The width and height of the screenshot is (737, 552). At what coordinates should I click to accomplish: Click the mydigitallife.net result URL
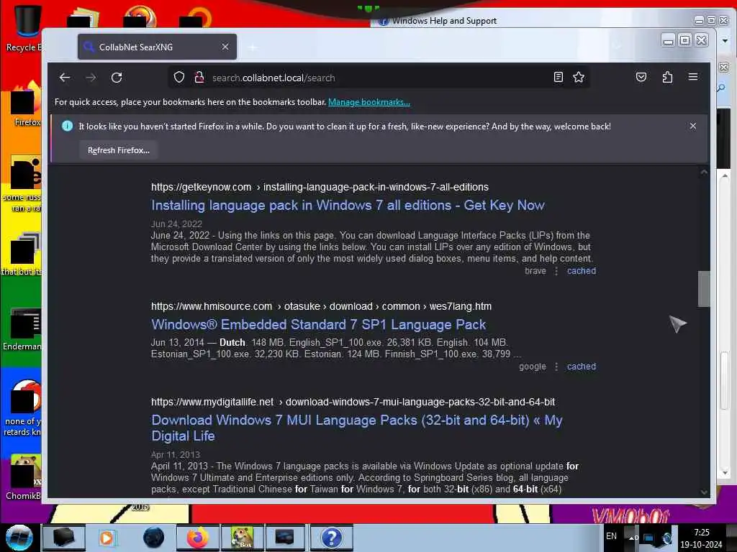[353, 402]
